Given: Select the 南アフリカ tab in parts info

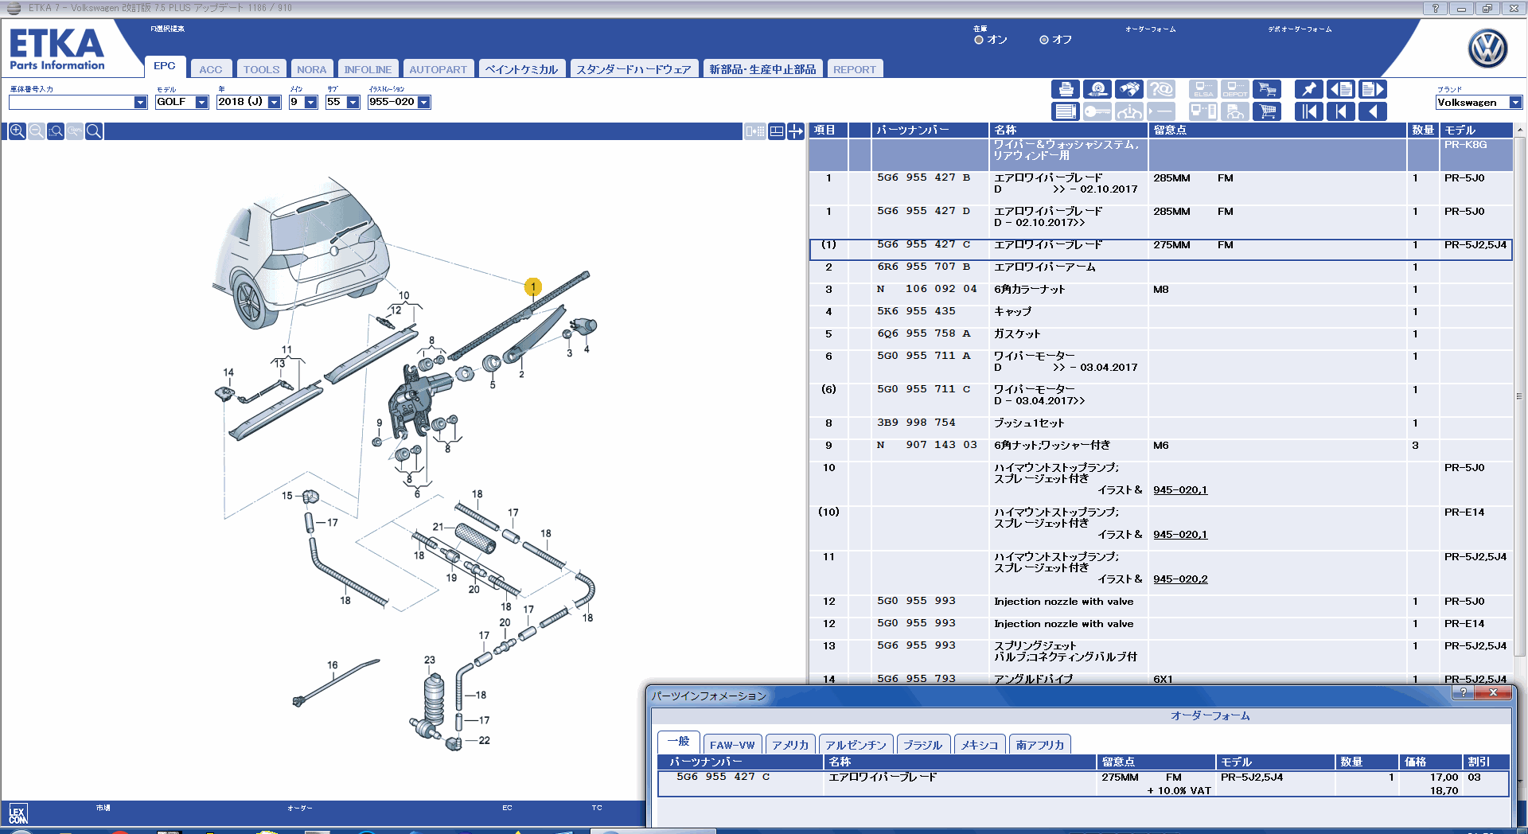Looking at the screenshot, I should coord(1040,745).
